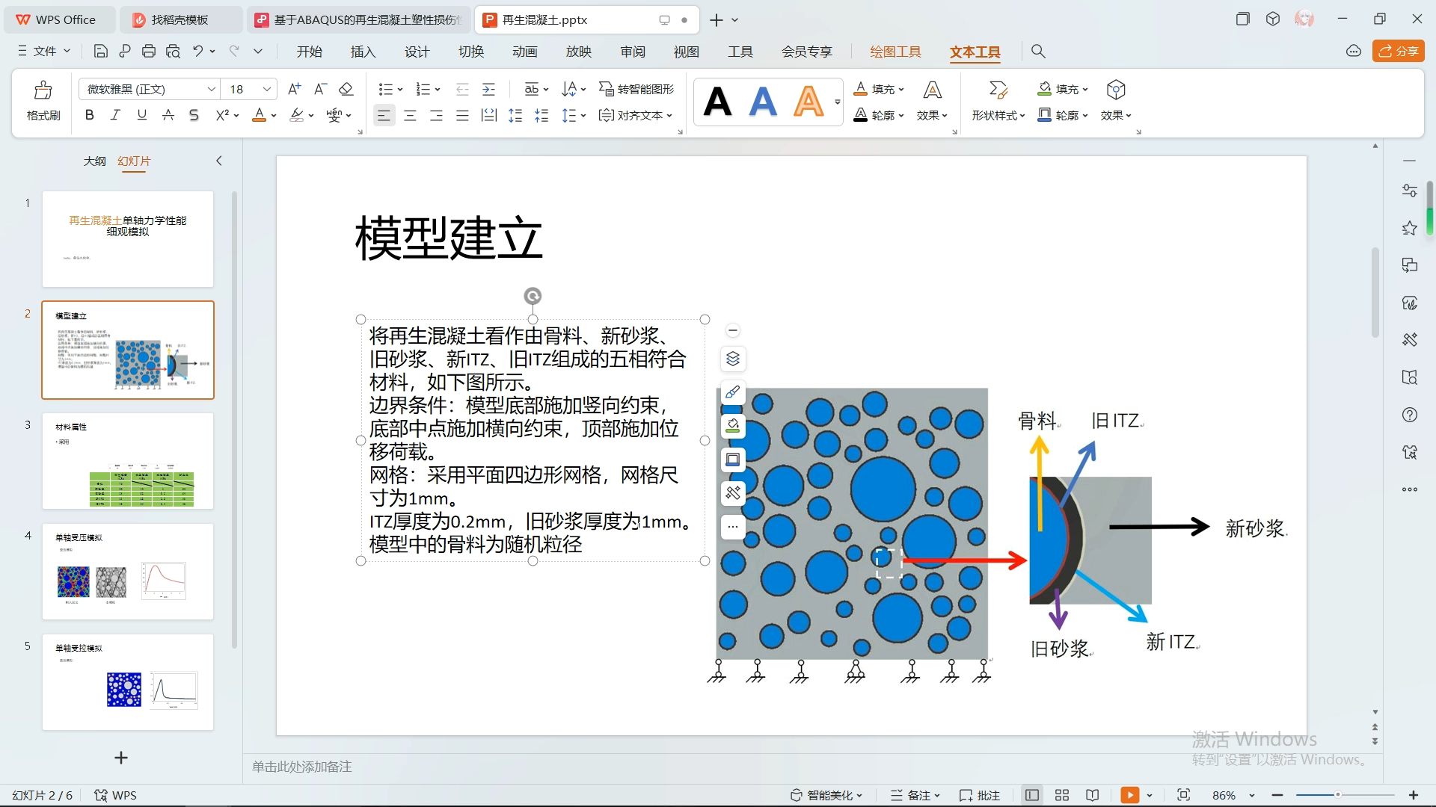
Task: Open the 开始 ribbon tab
Action: point(309,51)
